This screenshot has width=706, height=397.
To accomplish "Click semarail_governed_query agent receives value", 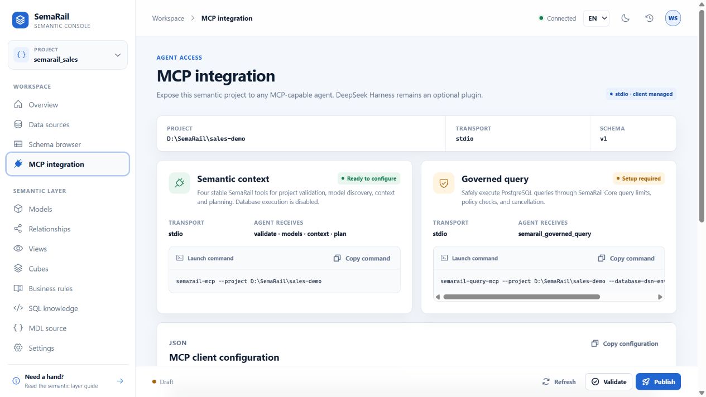I will tap(555, 234).
